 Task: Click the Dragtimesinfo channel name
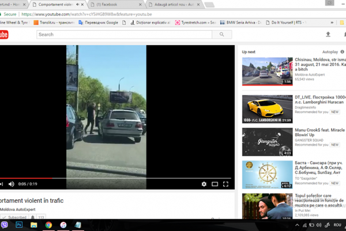(306, 107)
